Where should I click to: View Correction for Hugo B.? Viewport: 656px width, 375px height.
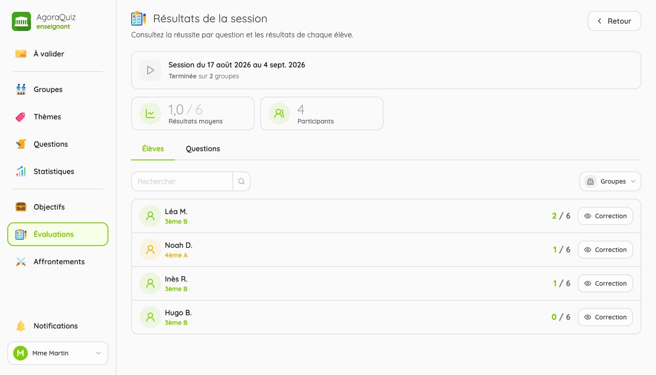point(605,317)
